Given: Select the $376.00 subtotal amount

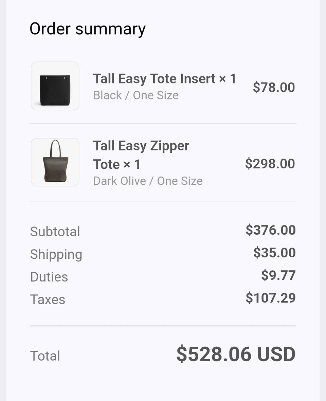Looking at the screenshot, I should pos(271,230).
